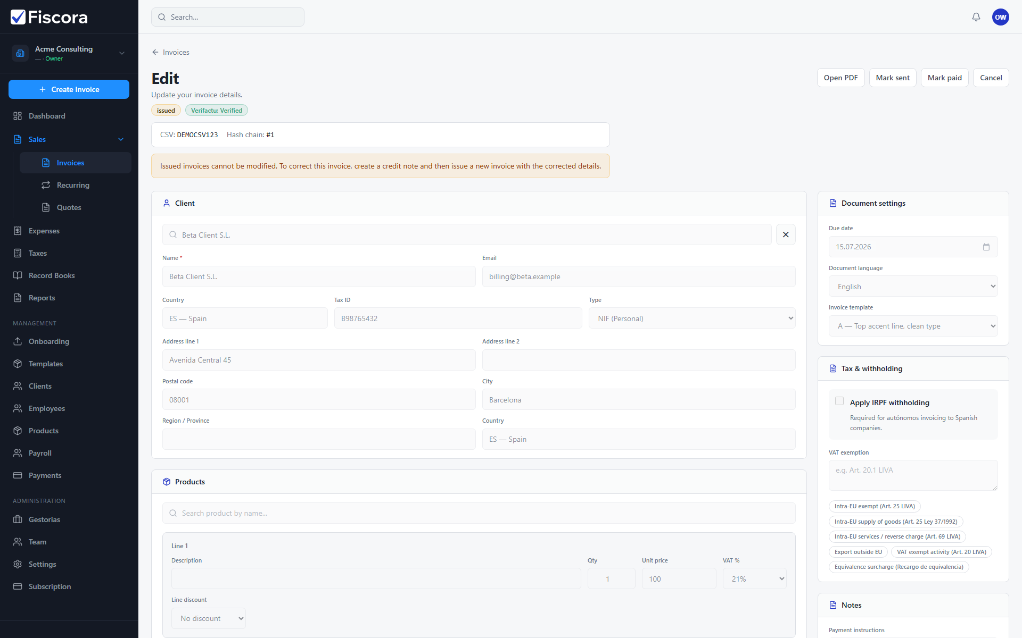Open the VAT % dropdown for Line 1
The width and height of the screenshot is (1022, 638).
click(x=755, y=579)
